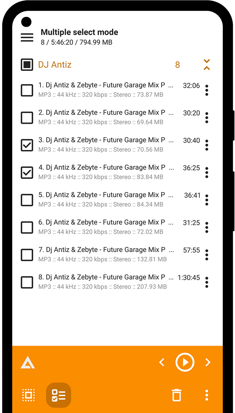Tap the highlighted multiple selection list icon
The image size is (235, 413).
click(x=58, y=395)
